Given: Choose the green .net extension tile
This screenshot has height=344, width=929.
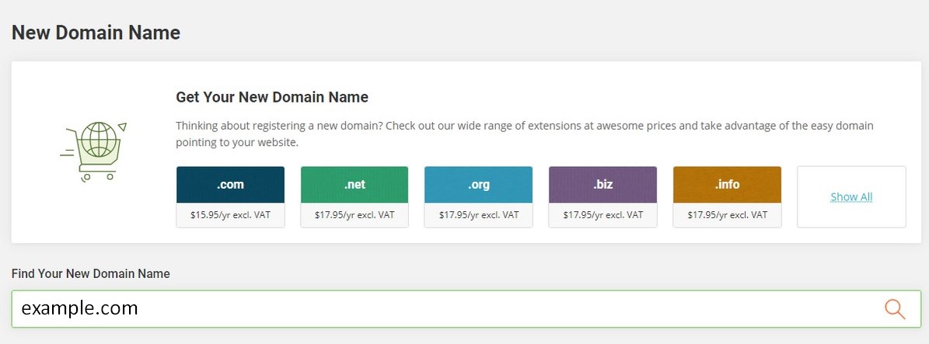Looking at the screenshot, I should 354,185.
